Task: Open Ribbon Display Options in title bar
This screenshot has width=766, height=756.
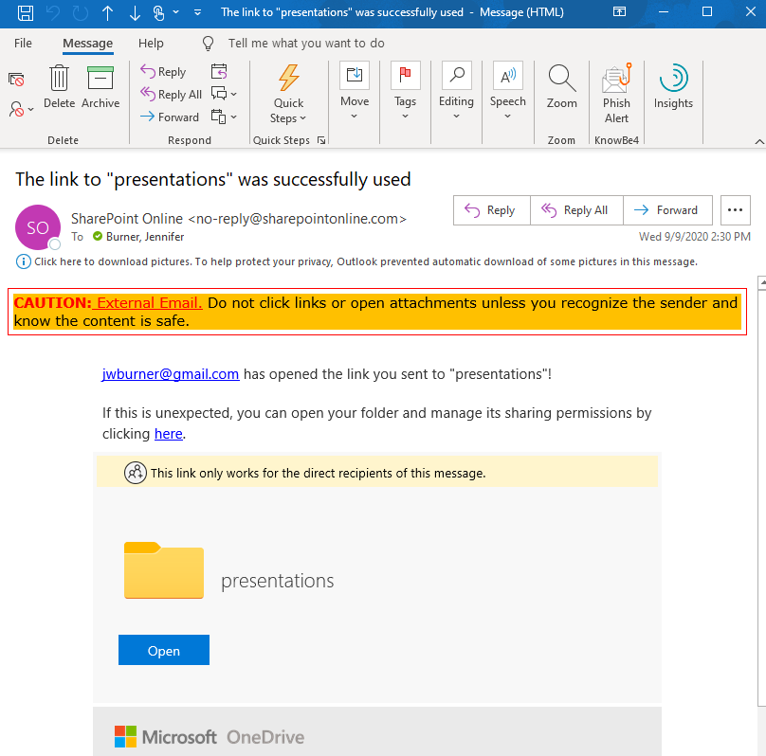Action: click(x=619, y=12)
